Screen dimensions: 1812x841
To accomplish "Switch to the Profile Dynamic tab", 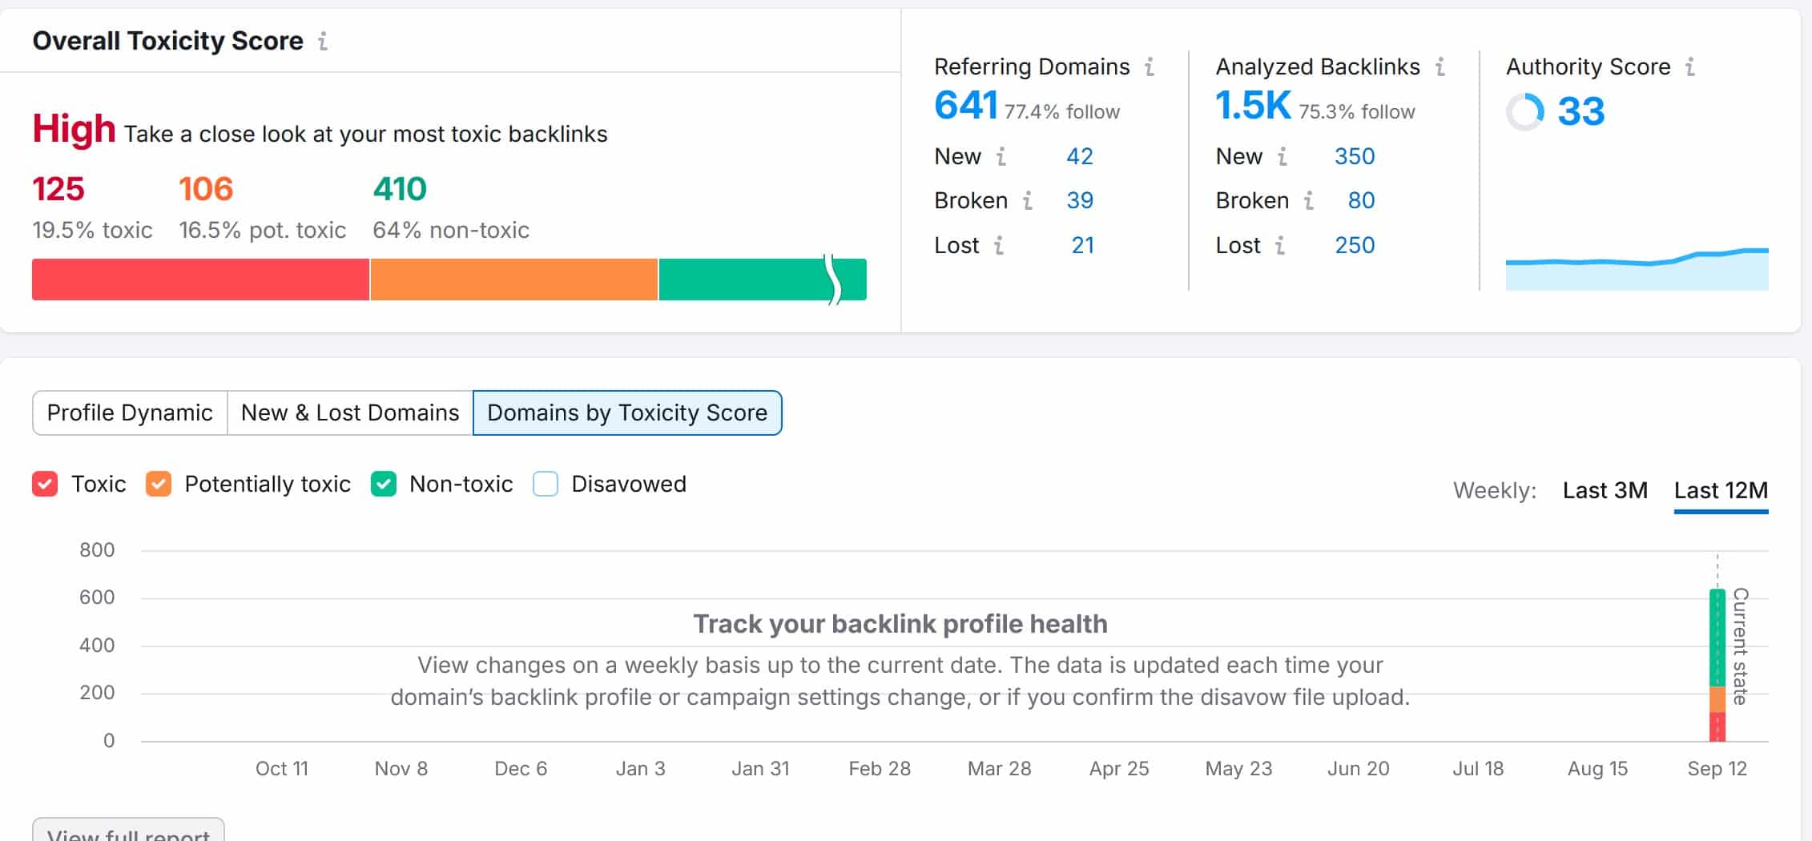I will tap(130, 412).
